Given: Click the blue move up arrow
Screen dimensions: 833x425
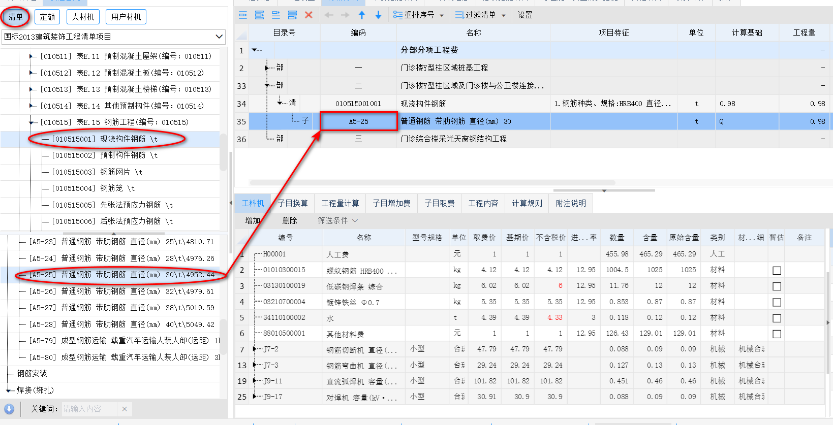Looking at the screenshot, I should [x=362, y=15].
